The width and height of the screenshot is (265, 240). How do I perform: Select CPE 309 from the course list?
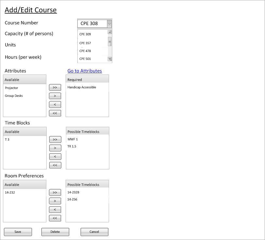(x=85, y=34)
